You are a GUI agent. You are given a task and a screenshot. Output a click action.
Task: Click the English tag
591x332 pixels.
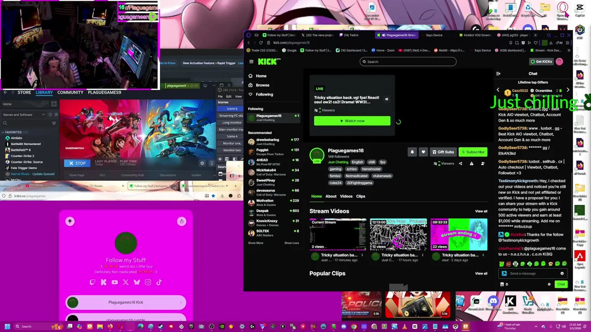tap(357, 162)
